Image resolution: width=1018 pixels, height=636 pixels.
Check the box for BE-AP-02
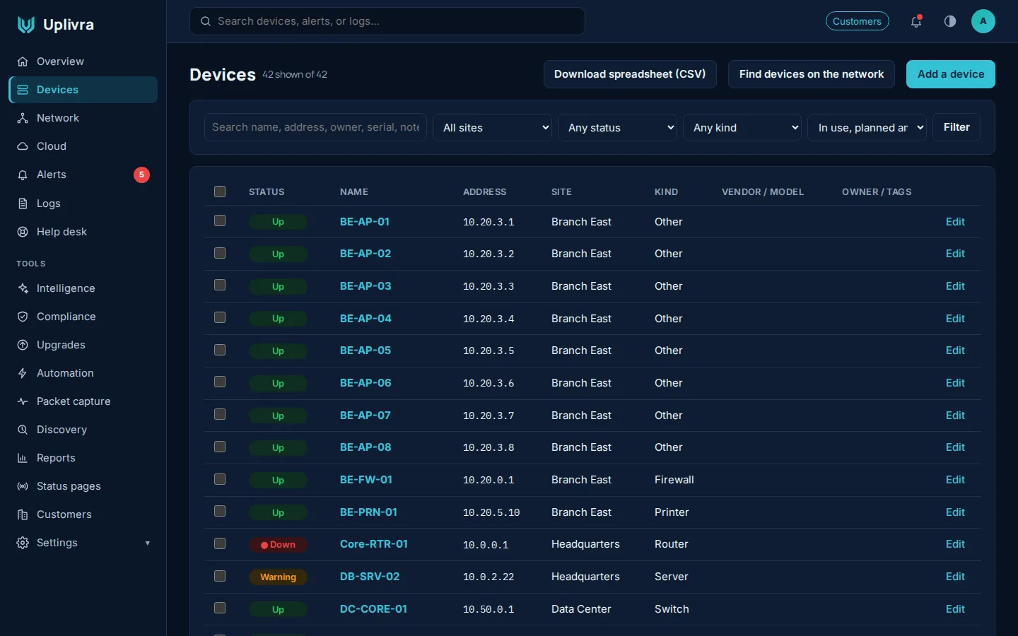click(220, 253)
